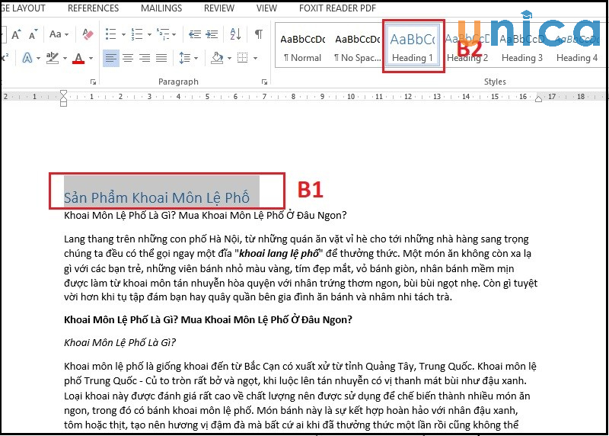Click paragraph starting 'Lang thang trên những con phố'
This screenshot has width=609, height=436.
tap(301, 268)
